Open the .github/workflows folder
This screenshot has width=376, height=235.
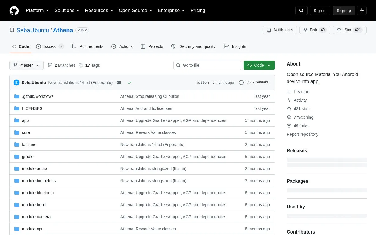pos(38,96)
